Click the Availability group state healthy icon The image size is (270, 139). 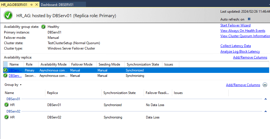pyautogui.click(x=43, y=27)
